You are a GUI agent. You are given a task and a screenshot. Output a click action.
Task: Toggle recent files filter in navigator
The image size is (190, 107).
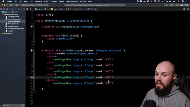[21, 106]
